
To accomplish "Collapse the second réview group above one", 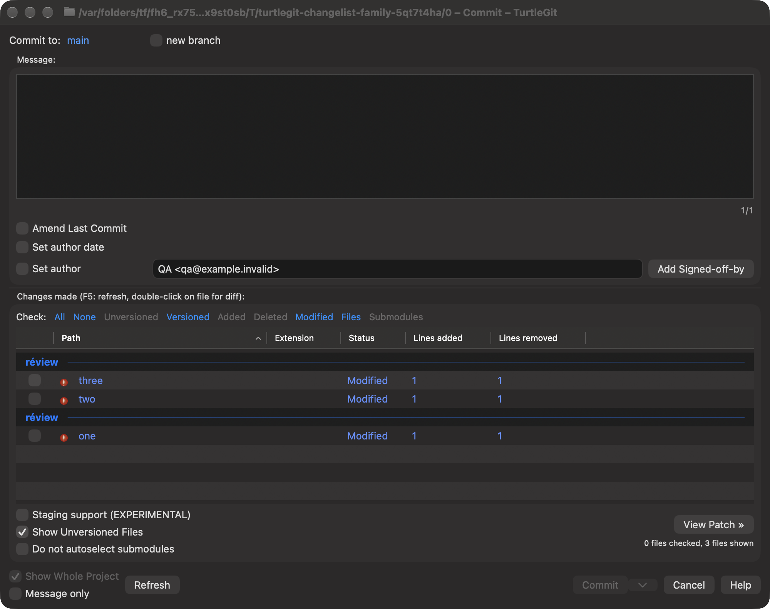I will (x=42, y=418).
